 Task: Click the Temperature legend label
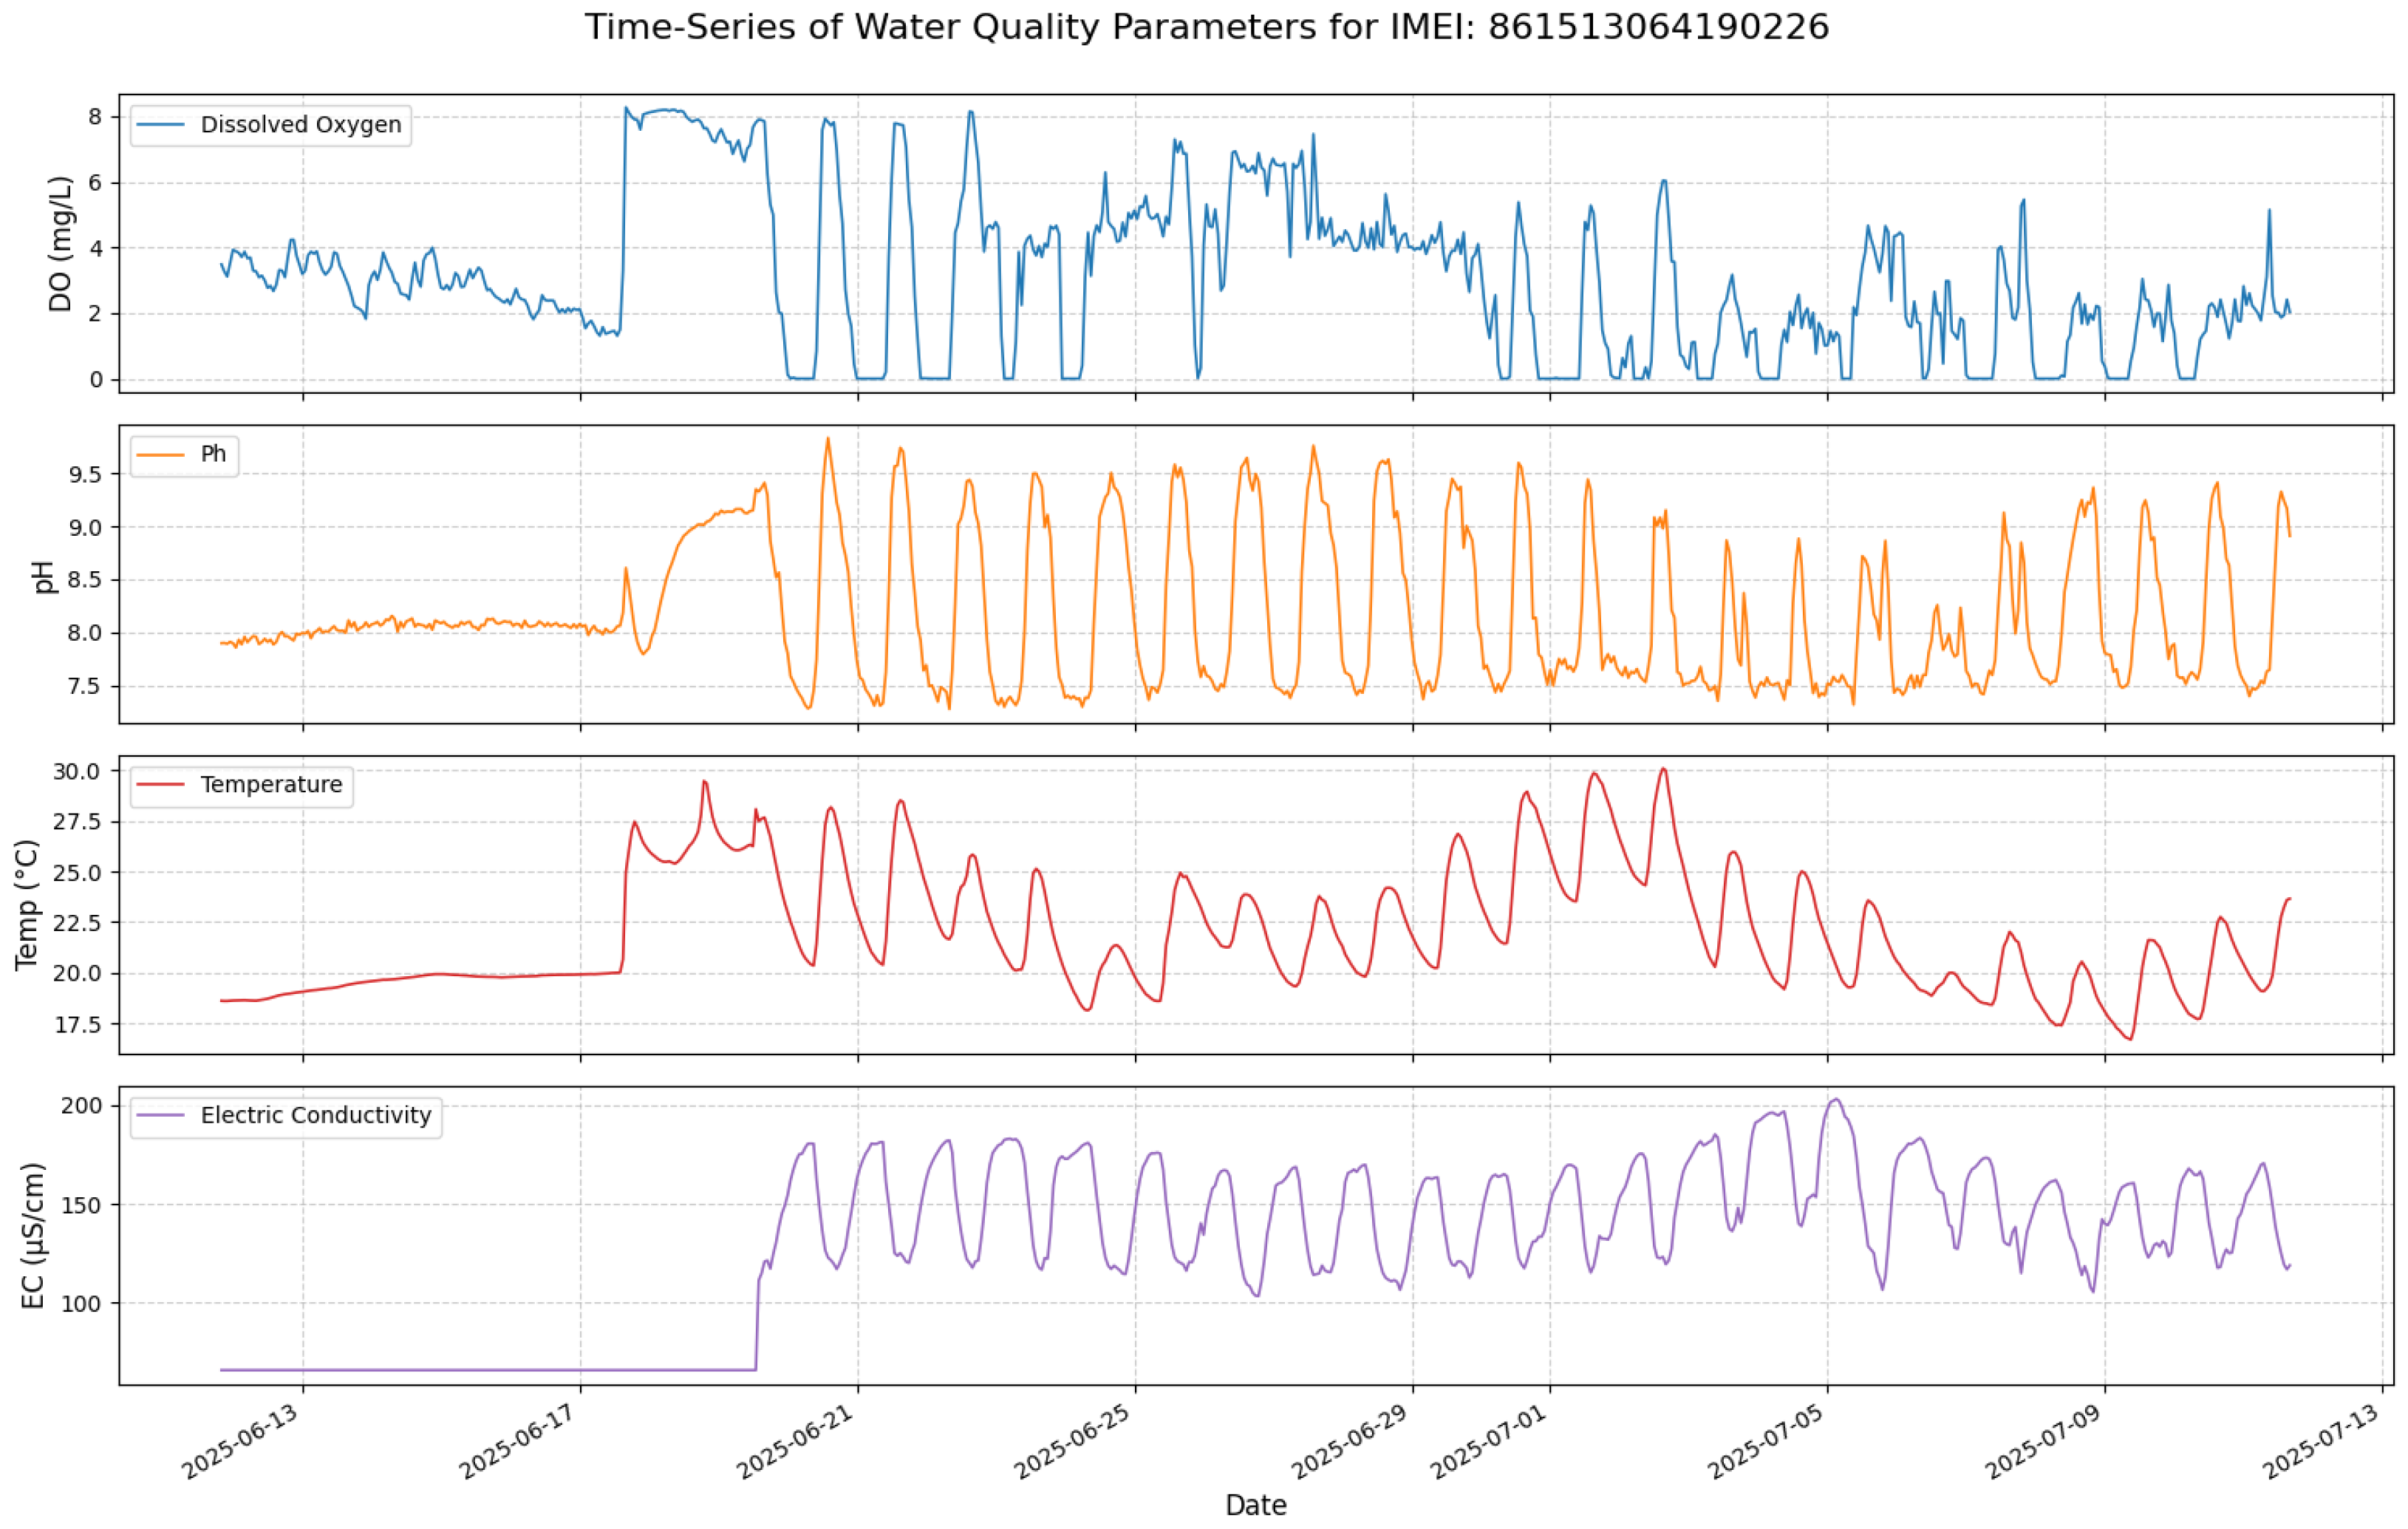pos(271,785)
